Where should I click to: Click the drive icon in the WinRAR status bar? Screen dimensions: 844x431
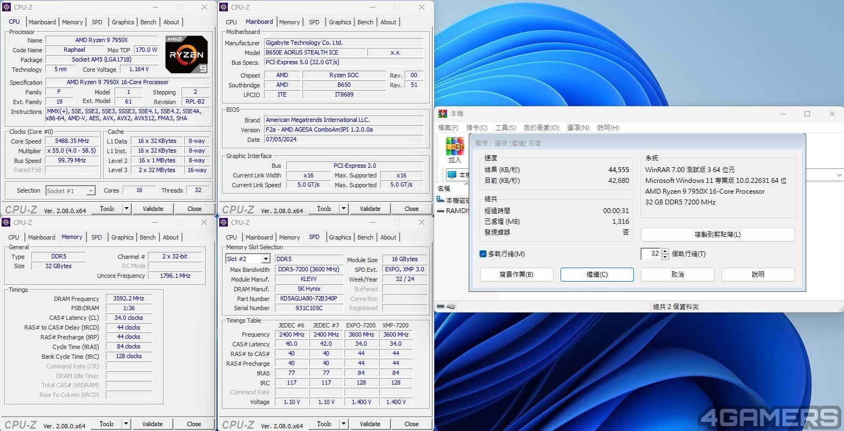tap(441, 306)
